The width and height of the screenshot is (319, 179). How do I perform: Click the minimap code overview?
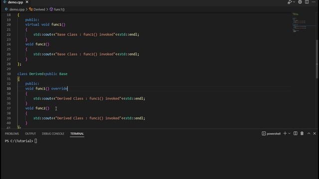(301, 22)
